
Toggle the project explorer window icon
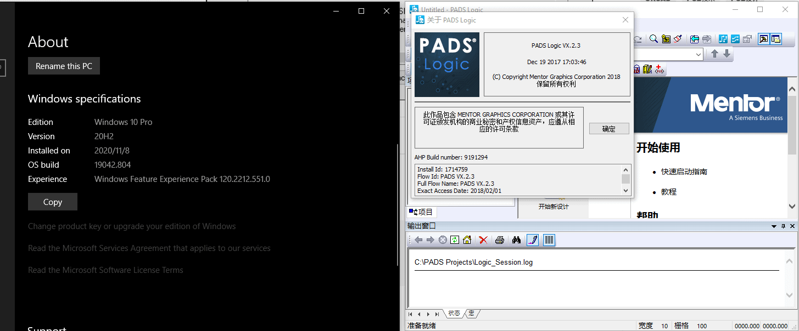[x=776, y=39]
